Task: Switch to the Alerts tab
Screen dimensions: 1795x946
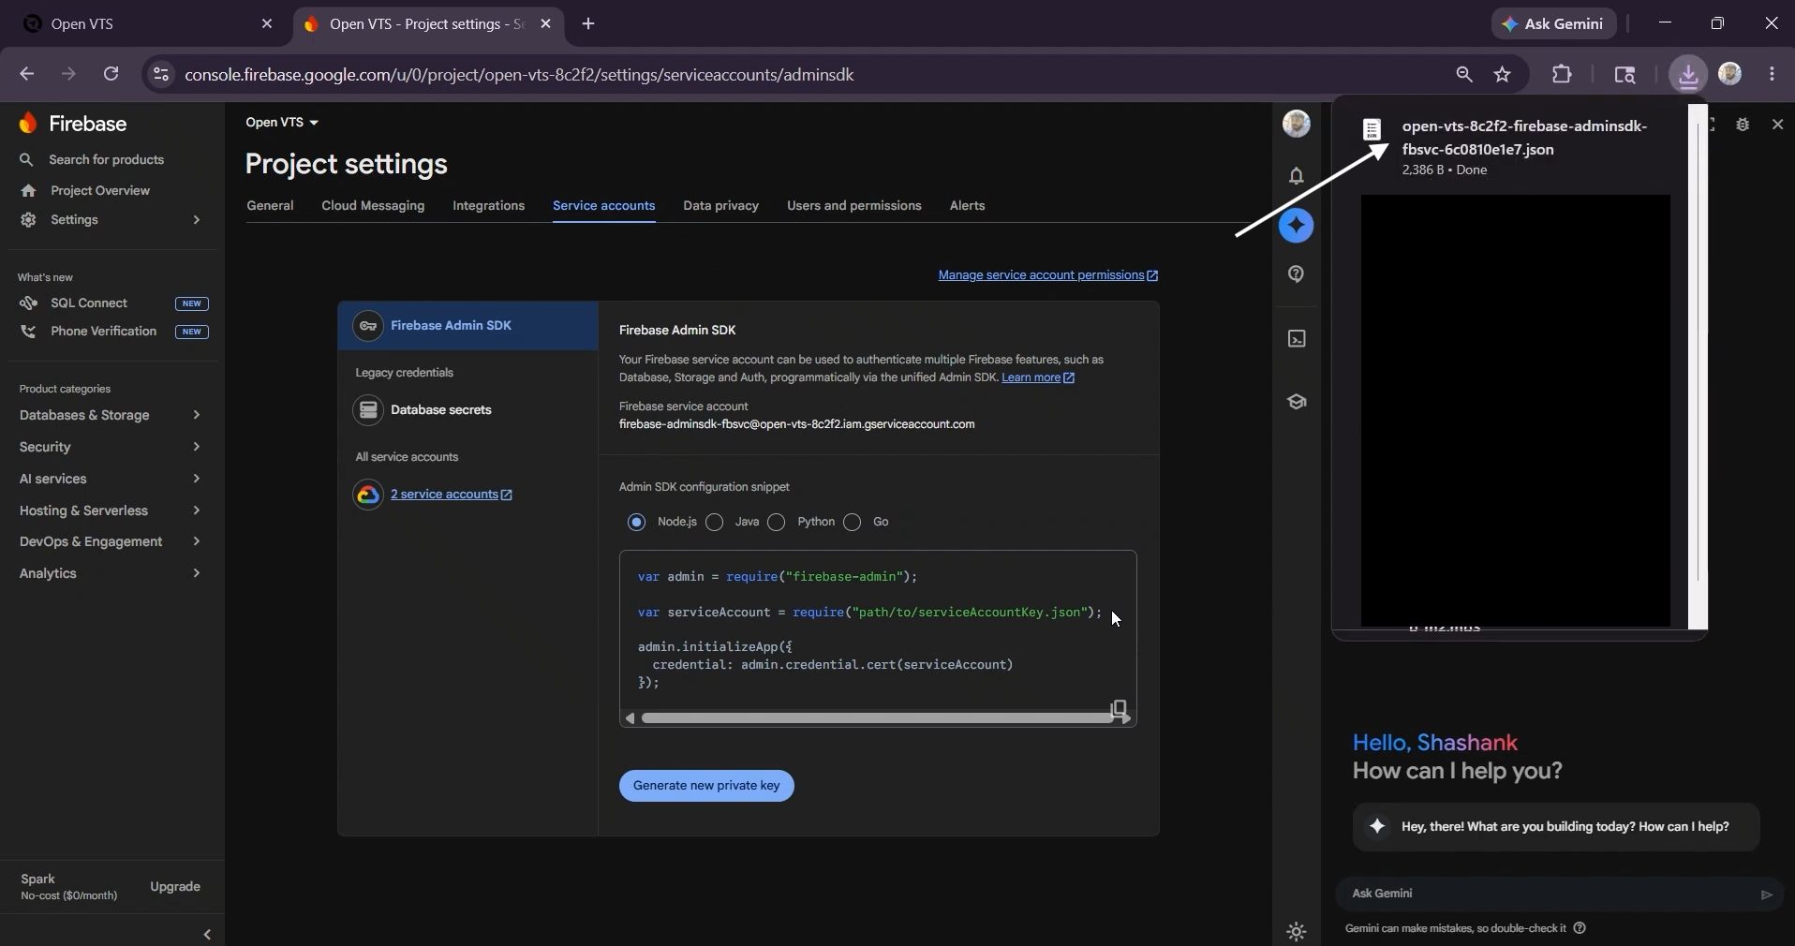Action: point(968,206)
